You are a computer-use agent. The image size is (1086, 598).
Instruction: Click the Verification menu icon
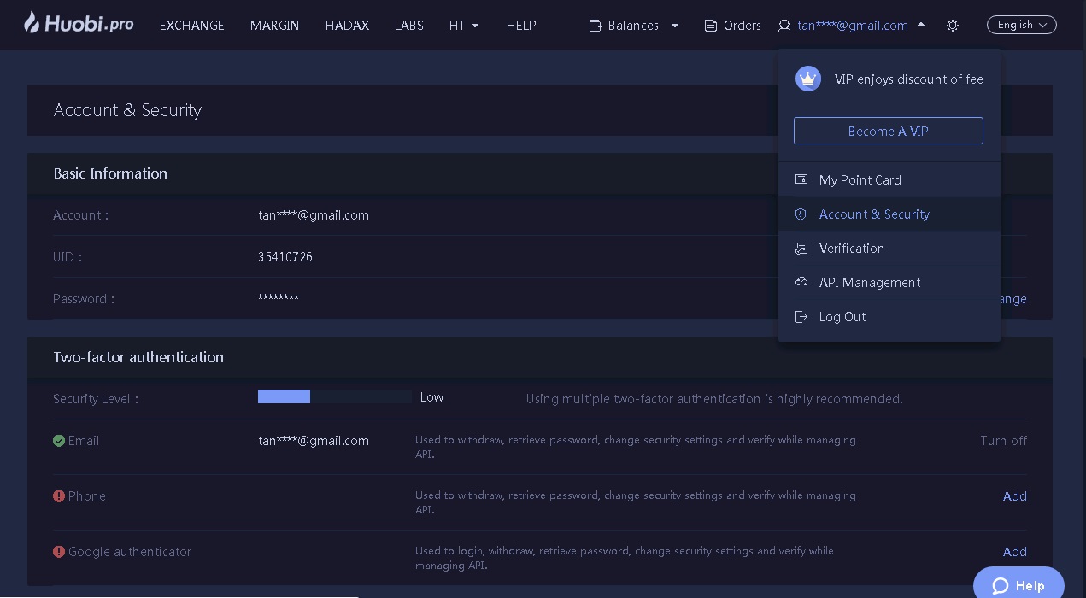pos(801,249)
